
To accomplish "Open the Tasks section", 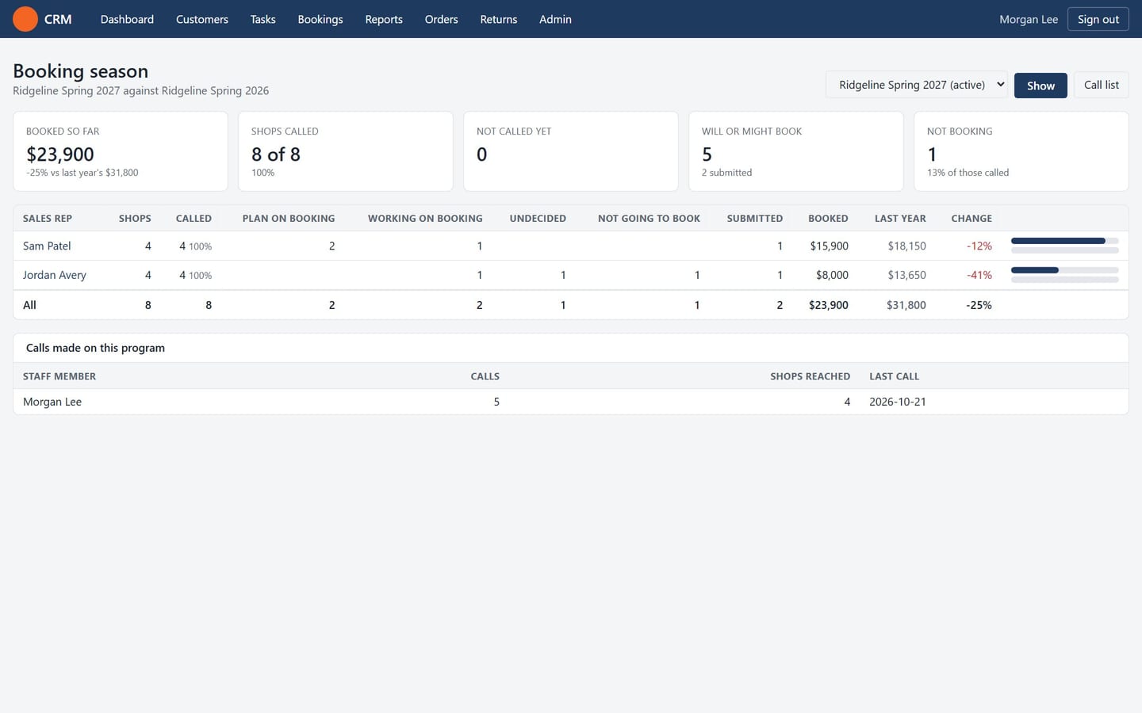I will click(x=263, y=19).
